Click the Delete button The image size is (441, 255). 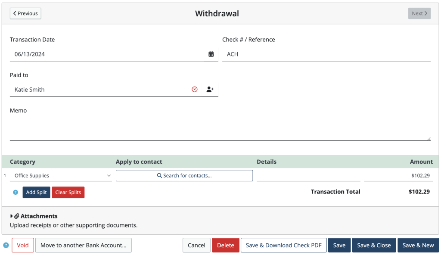(x=226, y=245)
